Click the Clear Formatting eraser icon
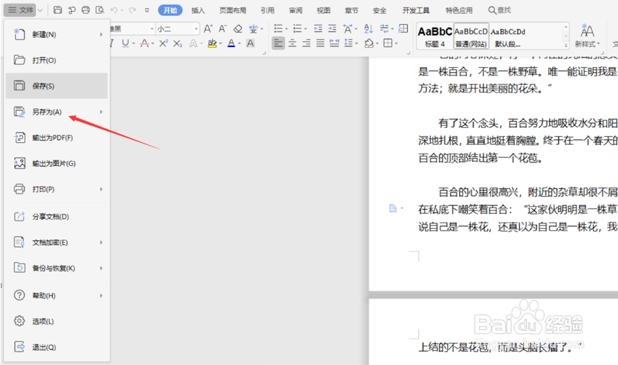Screen dimensions: 618x365 [238, 29]
